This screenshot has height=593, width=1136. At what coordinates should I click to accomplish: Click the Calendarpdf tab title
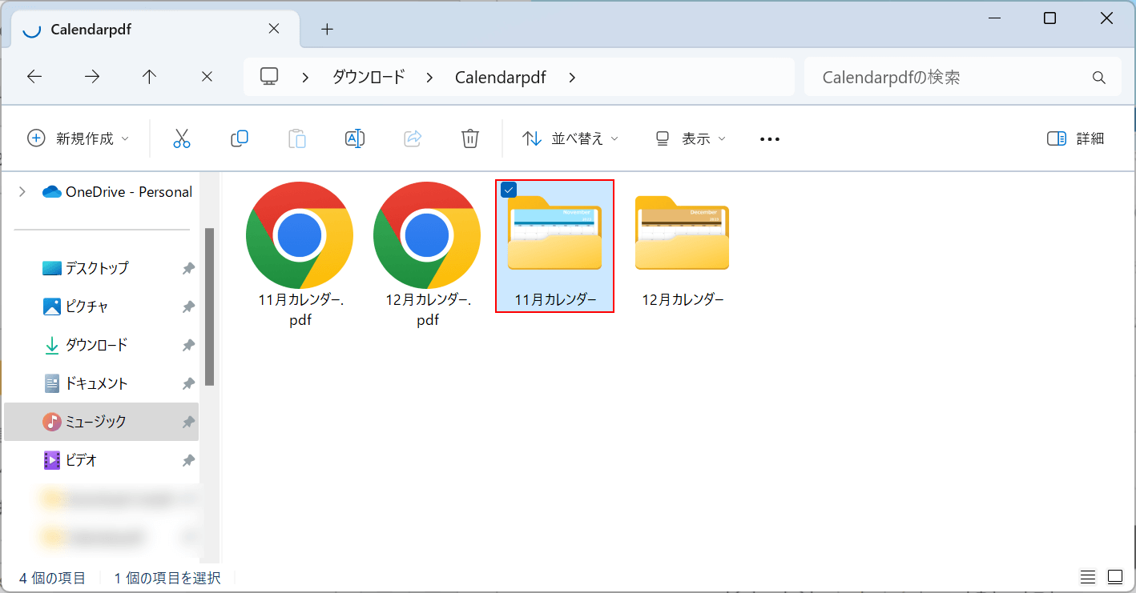click(x=91, y=30)
